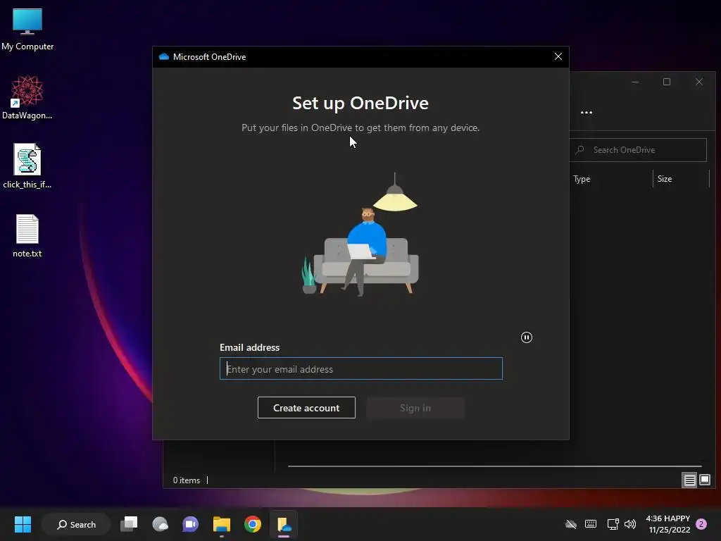Open the Windows Start menu
Viewport: 721px width, 541px height.
click(23, 524)
